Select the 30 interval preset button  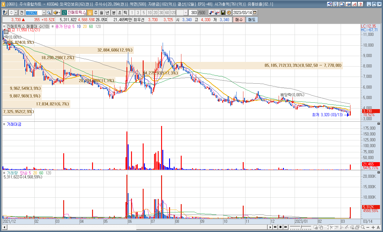coord(161,13)
